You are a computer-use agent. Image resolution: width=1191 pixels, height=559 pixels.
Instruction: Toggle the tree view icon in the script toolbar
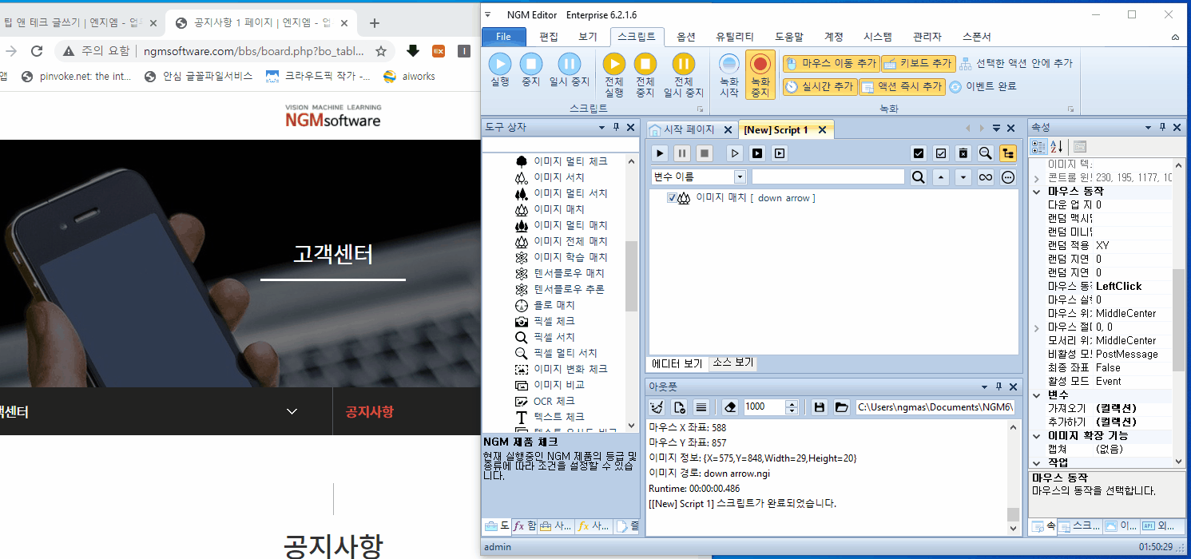click(1008, 153)
